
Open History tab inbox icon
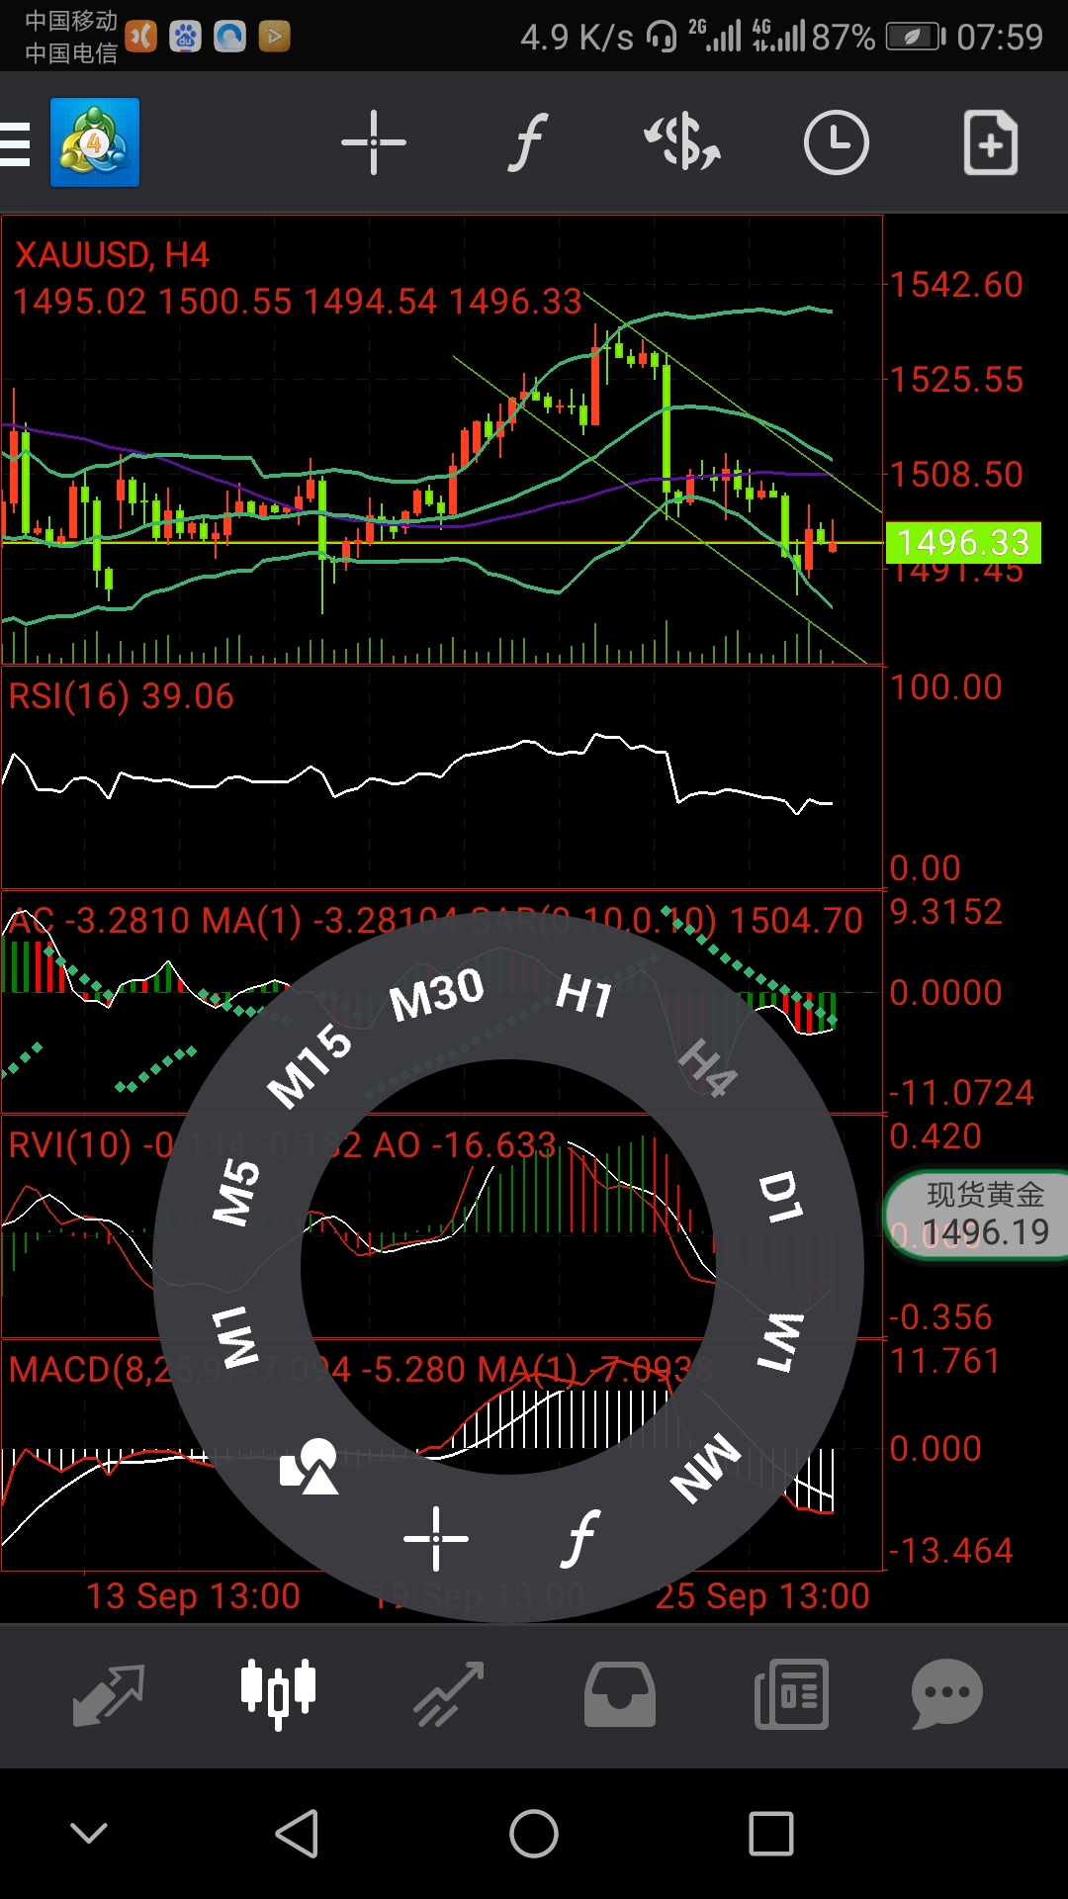(x=620, y=1694)
